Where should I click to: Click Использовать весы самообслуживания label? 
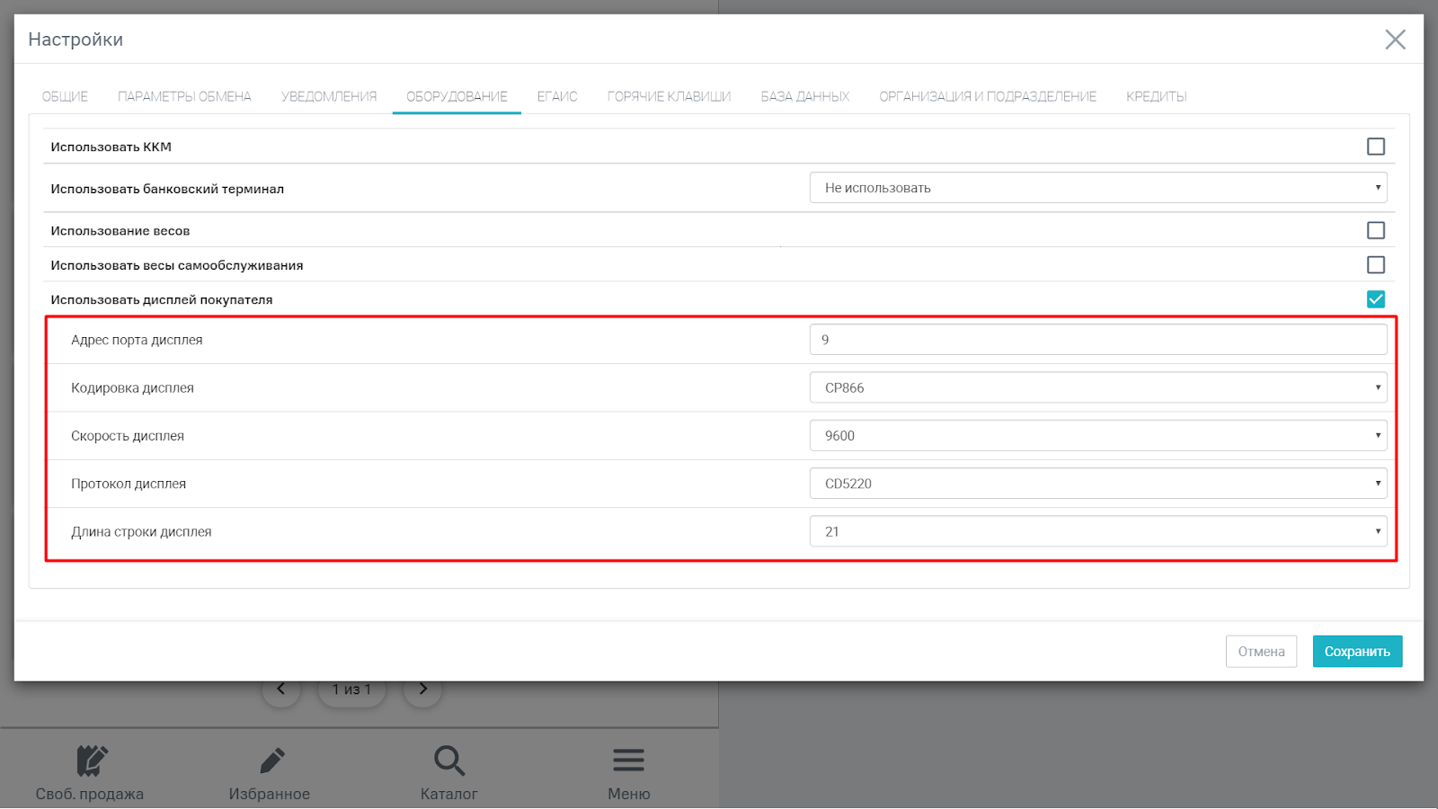[x=177, y=265]
